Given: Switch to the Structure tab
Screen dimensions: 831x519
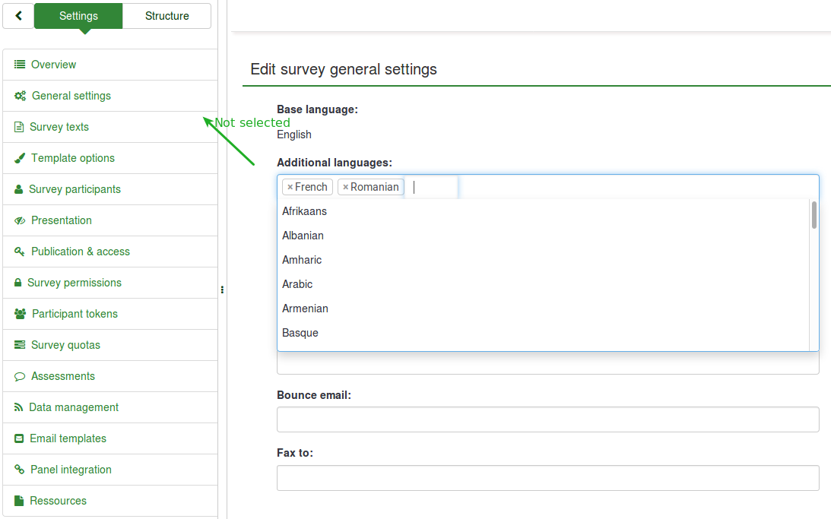Looking at the screenshot, I should [x=167, y=16].
